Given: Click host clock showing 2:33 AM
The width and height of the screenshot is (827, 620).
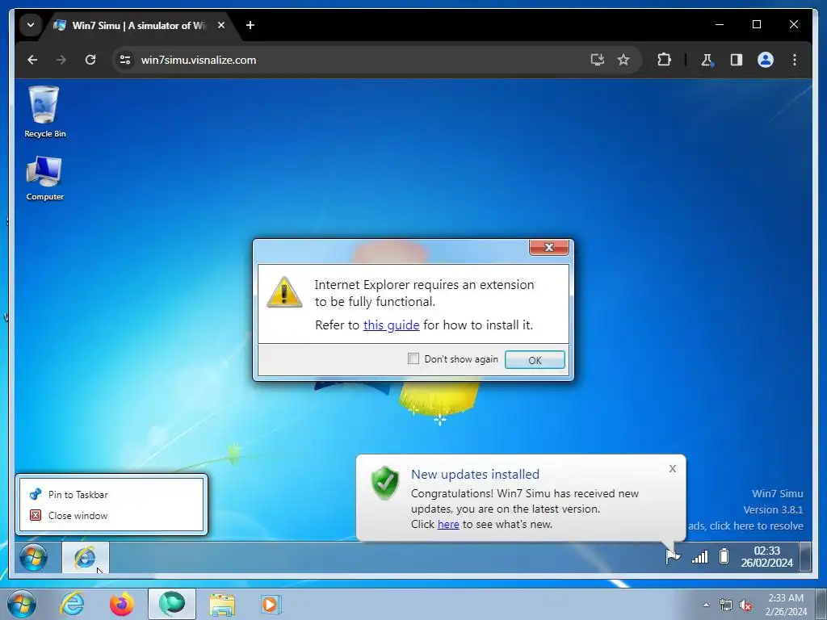Looking at the screenshot, I should click(786, 605).
